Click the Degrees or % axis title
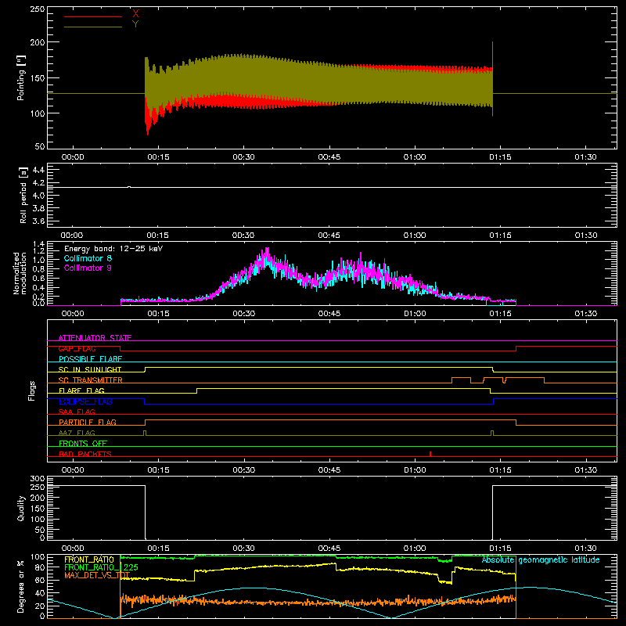Viewport: 626px width, 626px height. (21, 586)
